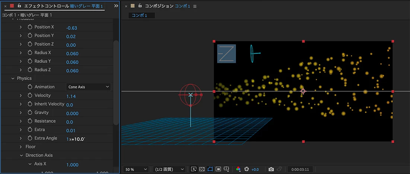
Task: Toggle the Inherit Velocity stopwatch
Action: pos(30,104)
